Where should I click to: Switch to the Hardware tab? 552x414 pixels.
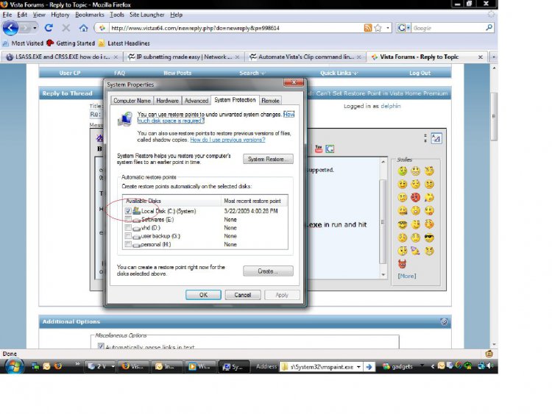pos(167,101)
